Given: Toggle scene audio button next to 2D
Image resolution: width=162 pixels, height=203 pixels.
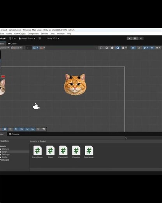Looking at the screenshot, I should click(139, 48).
